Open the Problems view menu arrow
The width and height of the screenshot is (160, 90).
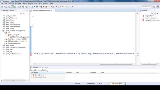[x=152, y=67]
